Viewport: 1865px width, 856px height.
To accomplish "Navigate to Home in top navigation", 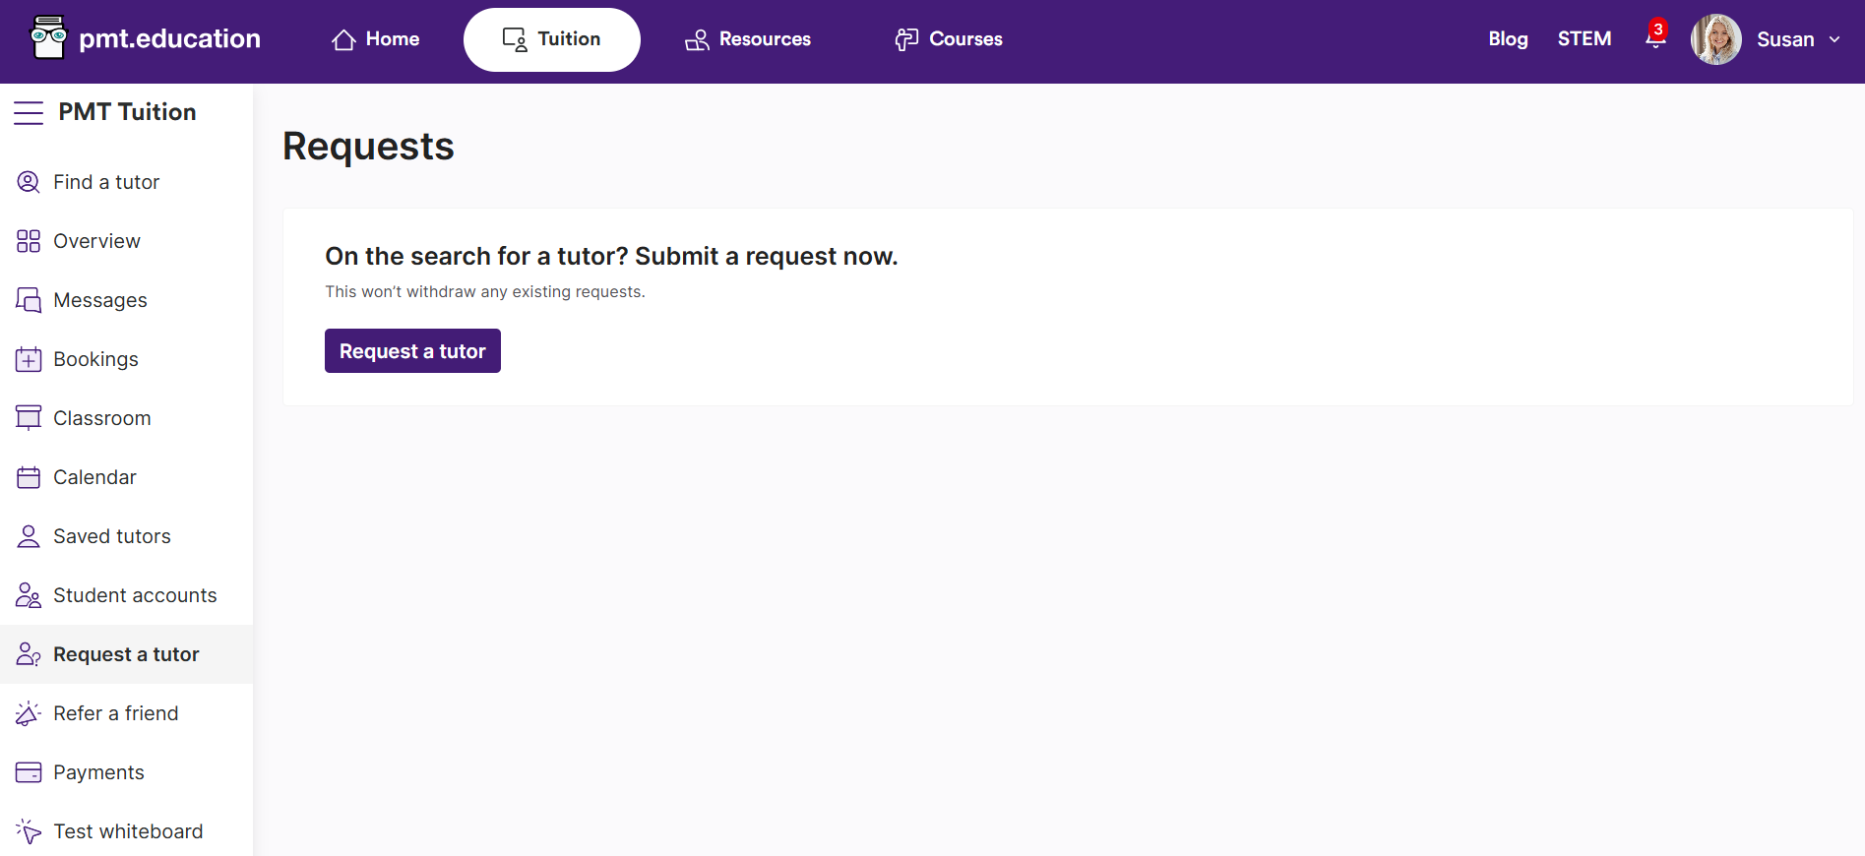I will coord(376,39).
